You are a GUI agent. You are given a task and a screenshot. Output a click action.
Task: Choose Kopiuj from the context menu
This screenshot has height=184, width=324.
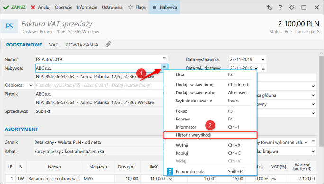tap(210, 153)
